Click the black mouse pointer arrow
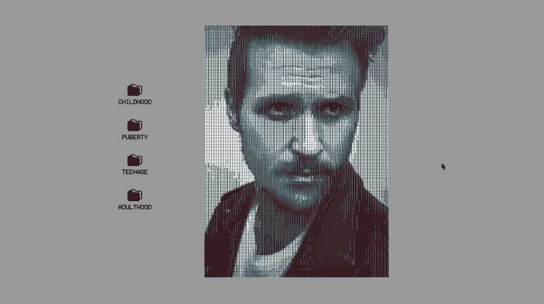The height and width of the screenshot is (304, 544). (x=443, y=166)
